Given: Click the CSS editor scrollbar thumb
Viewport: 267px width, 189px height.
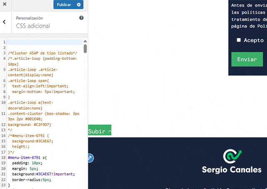Looking at the screenshot, I should [x=85, y=49].
